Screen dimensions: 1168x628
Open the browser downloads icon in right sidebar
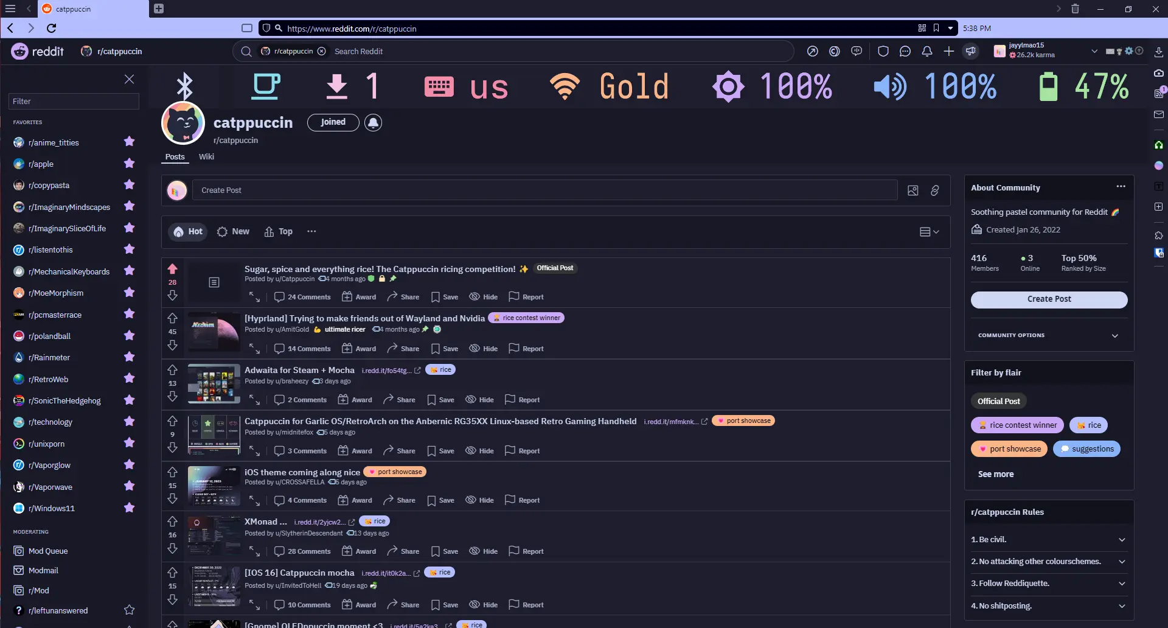(1159, 52)
